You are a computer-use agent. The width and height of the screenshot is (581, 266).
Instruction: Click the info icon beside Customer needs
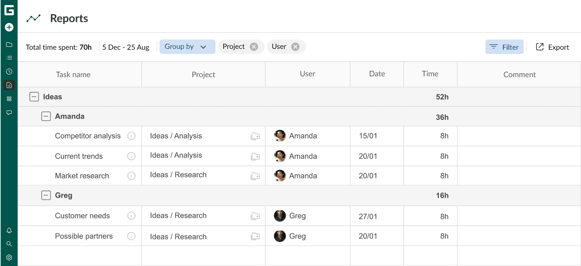132,215
